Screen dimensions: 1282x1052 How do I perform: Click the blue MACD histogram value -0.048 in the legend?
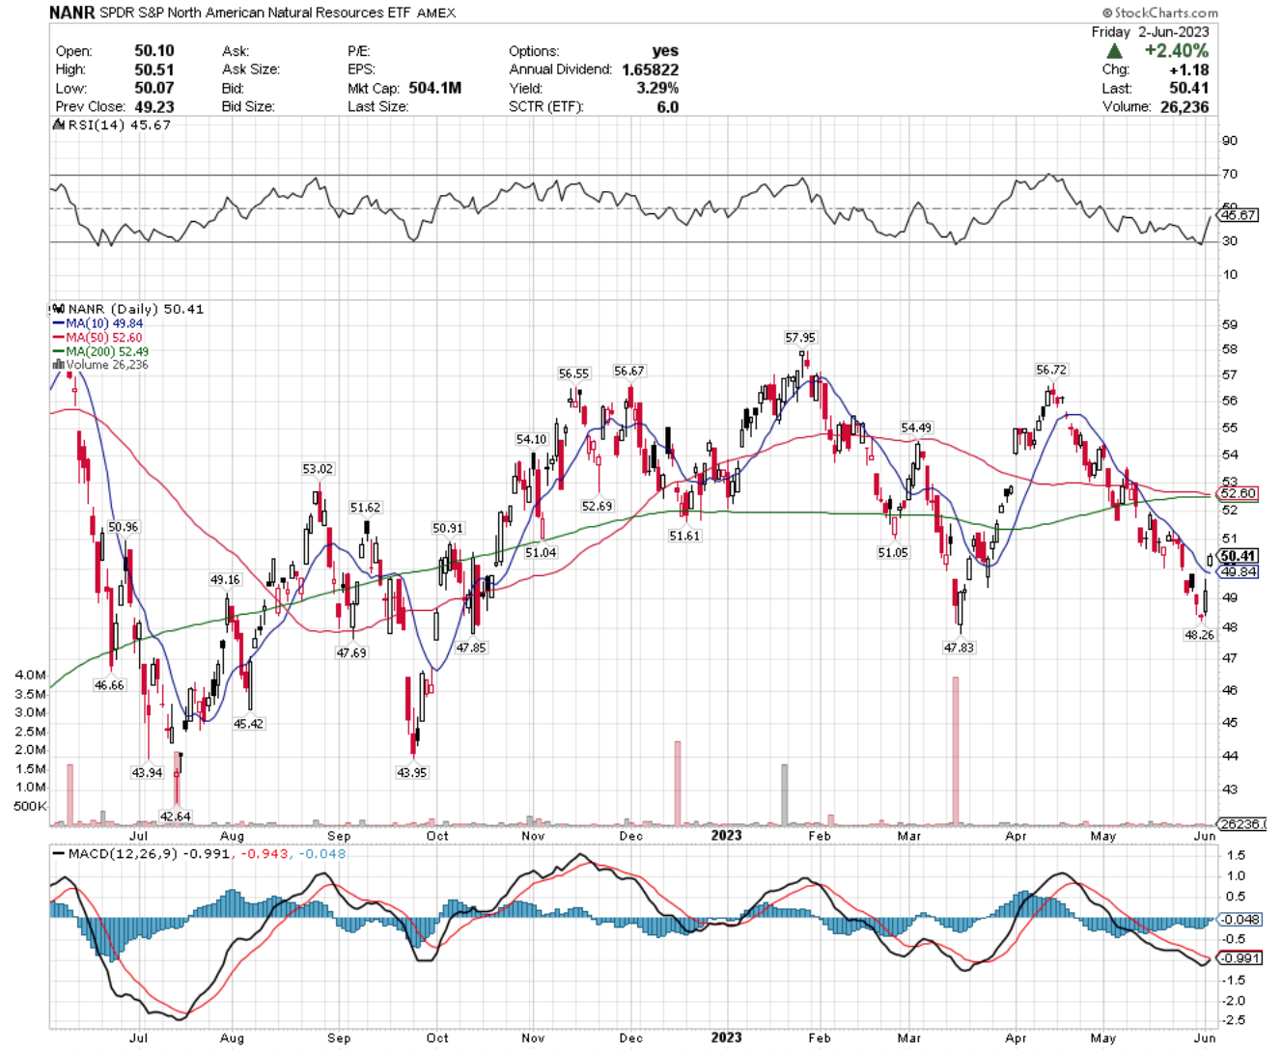322,854
